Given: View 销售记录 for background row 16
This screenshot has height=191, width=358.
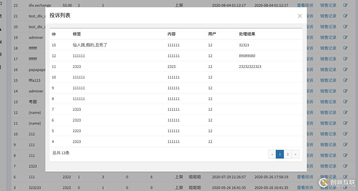Looking at the screenshot, I should pos(328,70).
